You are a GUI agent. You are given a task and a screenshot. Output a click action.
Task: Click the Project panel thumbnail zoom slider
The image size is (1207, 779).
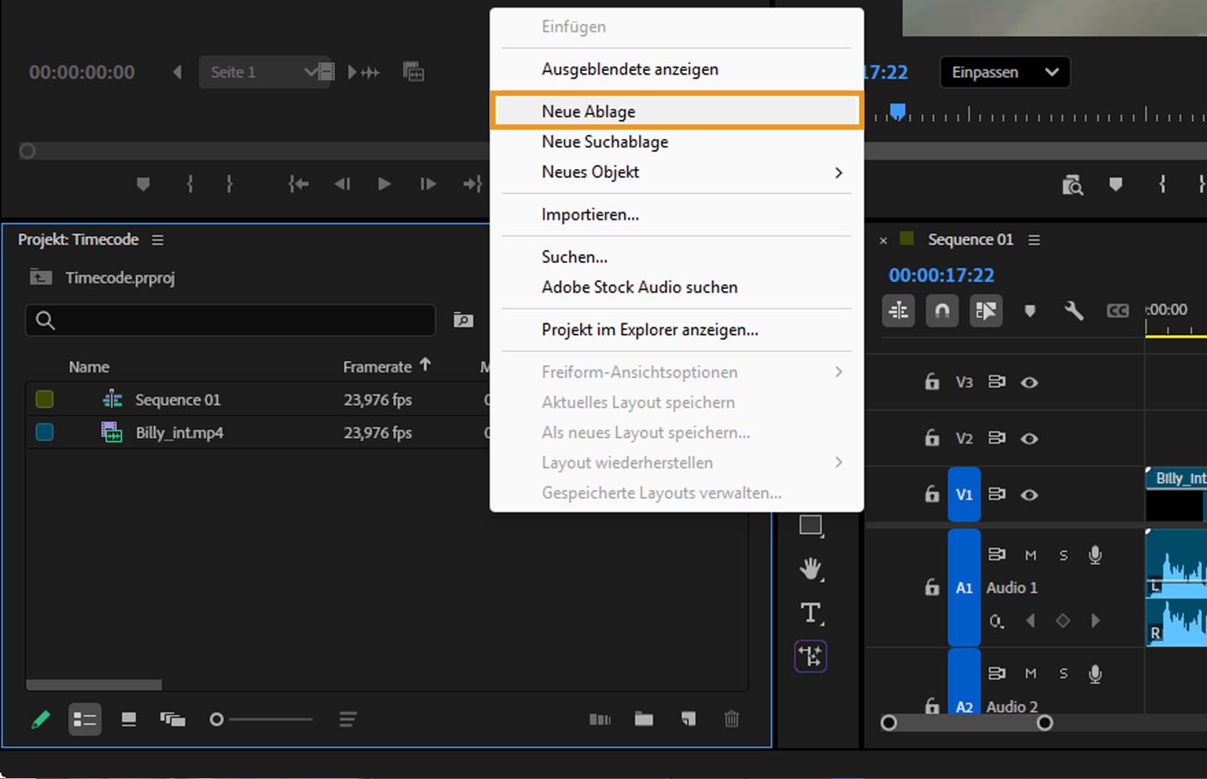pyautogui.click(x=217, y=719)
